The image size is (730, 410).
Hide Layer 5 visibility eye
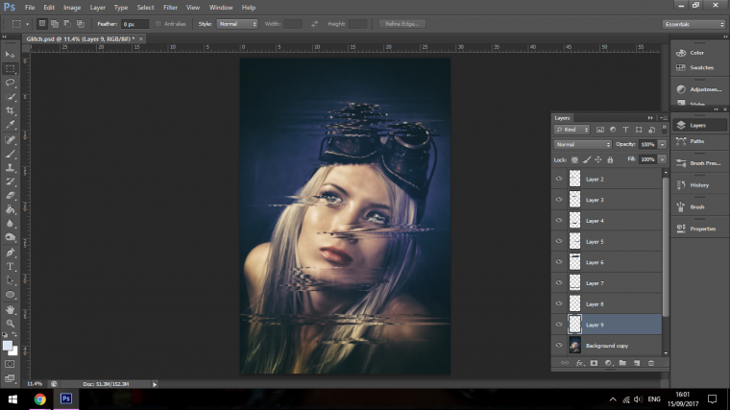coord(559,241)
